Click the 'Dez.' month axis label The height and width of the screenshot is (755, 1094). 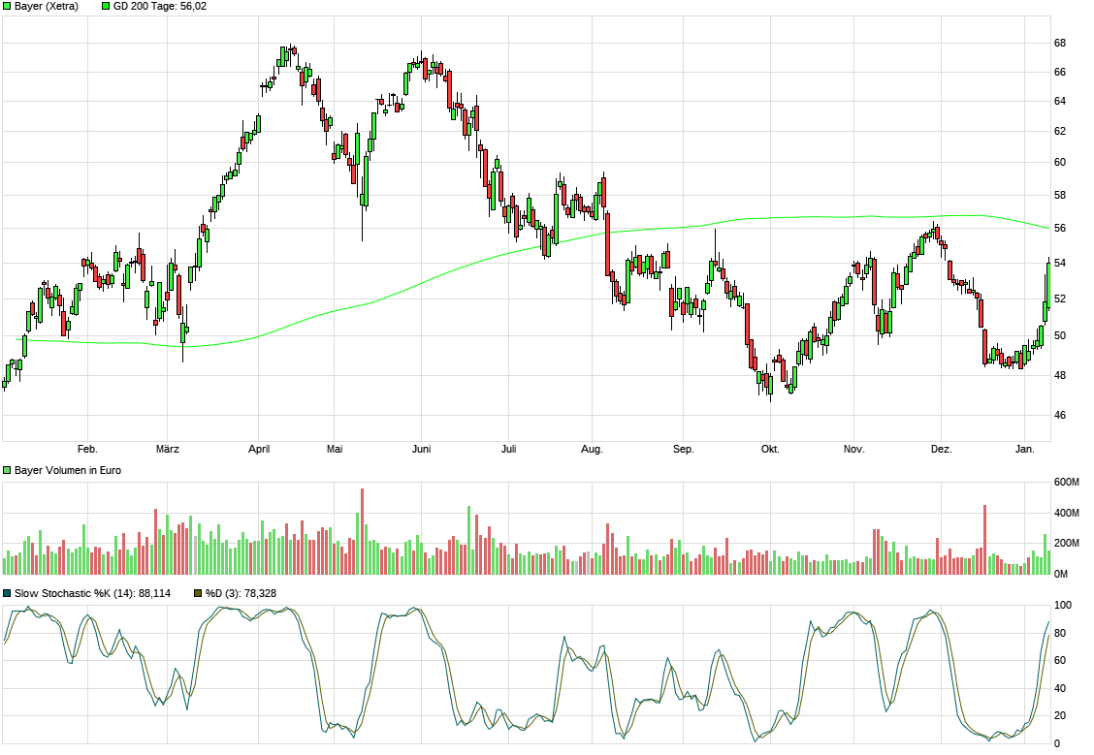[x=941, y=449]
